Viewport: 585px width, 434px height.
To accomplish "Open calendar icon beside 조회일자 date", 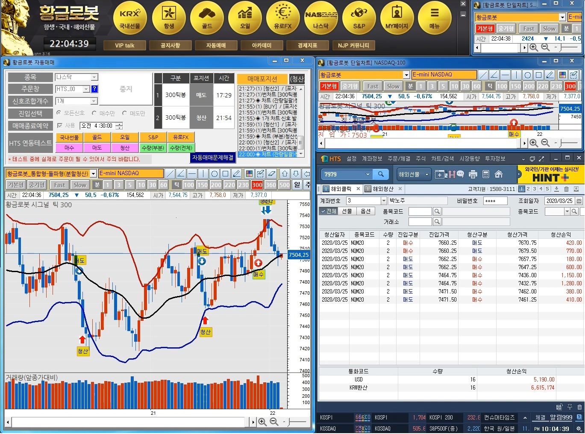I will [579, 201].
